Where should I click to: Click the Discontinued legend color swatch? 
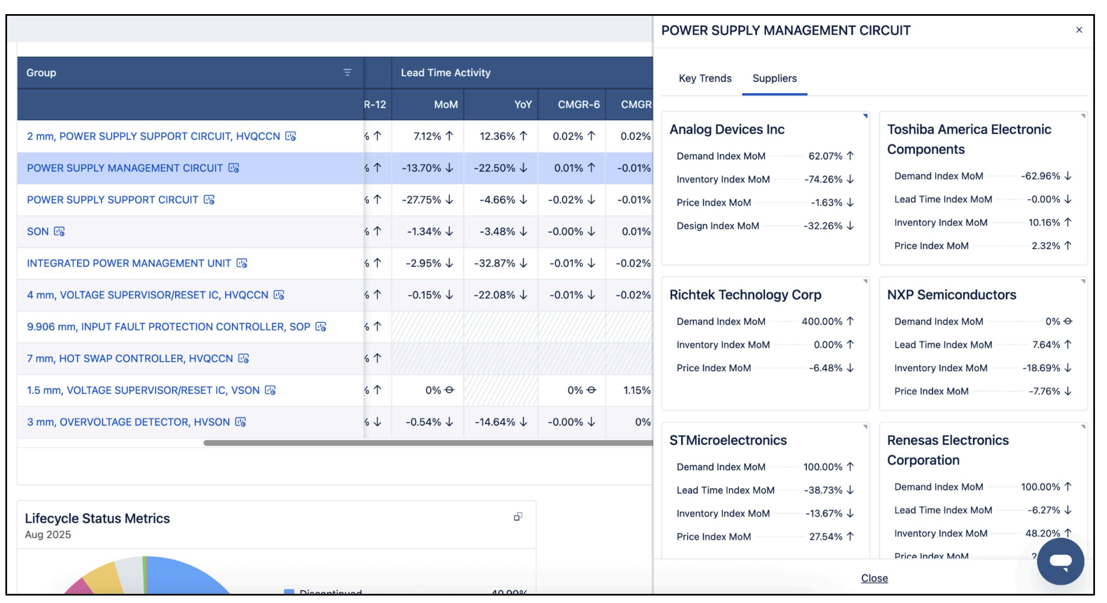(x=289, y=593)
